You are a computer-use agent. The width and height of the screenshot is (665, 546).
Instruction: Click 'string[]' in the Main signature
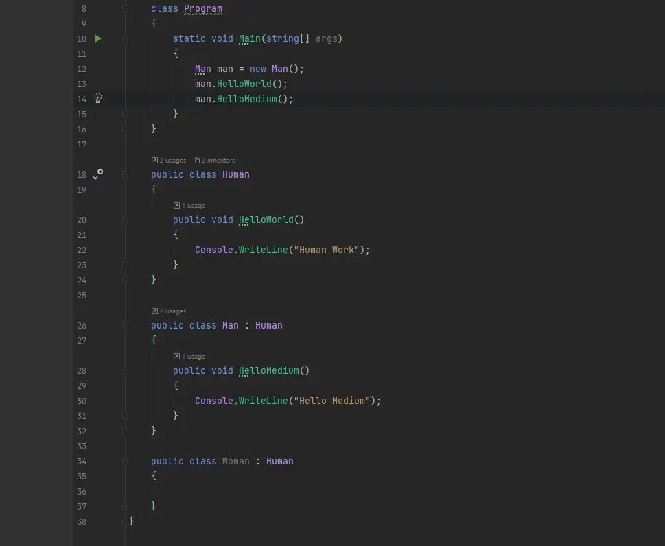tap(288, 38)
